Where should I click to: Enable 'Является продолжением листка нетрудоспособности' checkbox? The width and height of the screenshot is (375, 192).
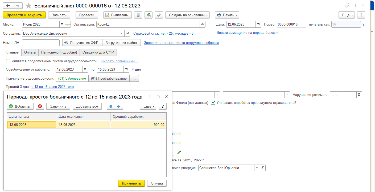coord(8,61)
